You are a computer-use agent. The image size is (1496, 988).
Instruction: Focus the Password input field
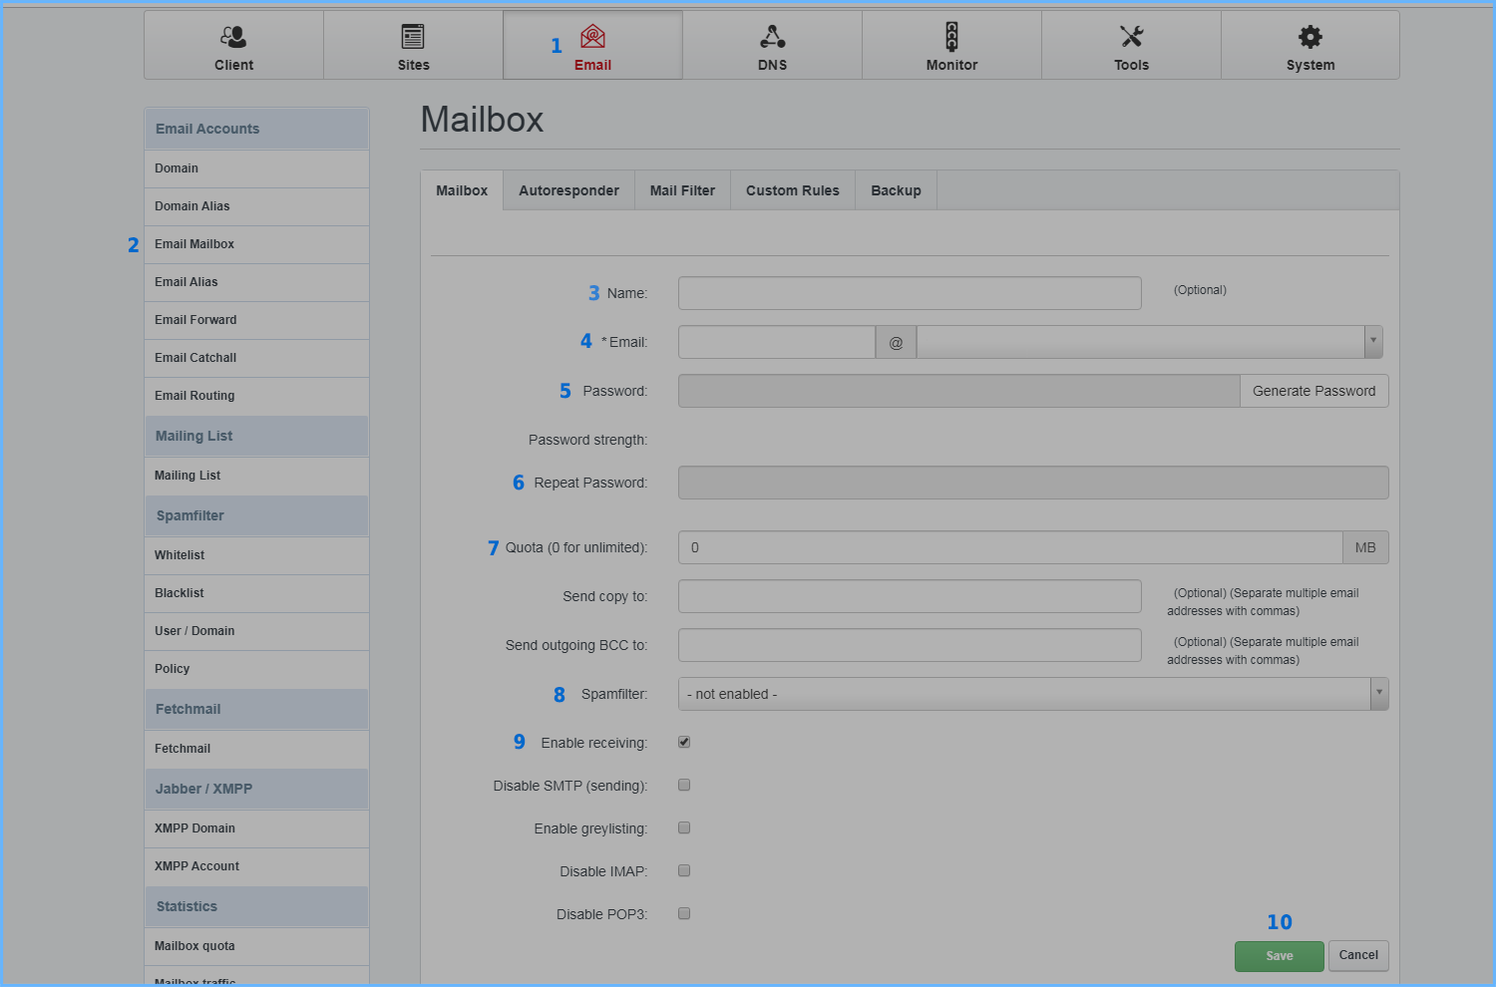coord(958,391)
